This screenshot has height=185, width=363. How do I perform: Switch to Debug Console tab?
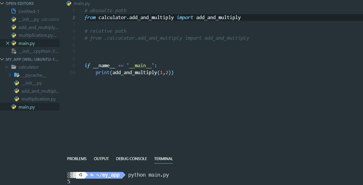pos(131,159)
